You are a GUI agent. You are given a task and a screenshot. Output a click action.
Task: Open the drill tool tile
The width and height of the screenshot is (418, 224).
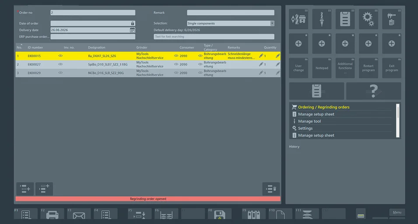coord(322,19)
